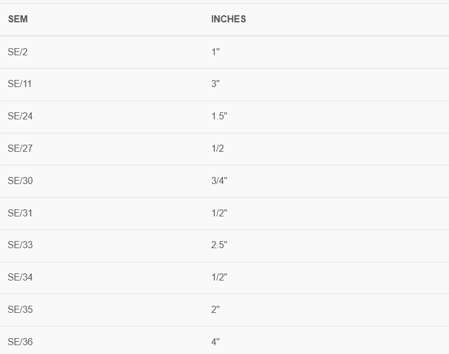
Task: Click the 3" inches value
Action: click(215, 84)
